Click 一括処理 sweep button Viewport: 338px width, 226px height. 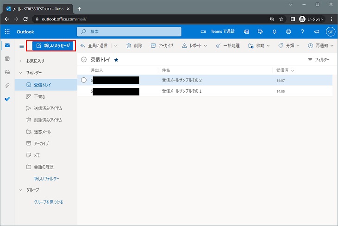[x=227, y=45]
